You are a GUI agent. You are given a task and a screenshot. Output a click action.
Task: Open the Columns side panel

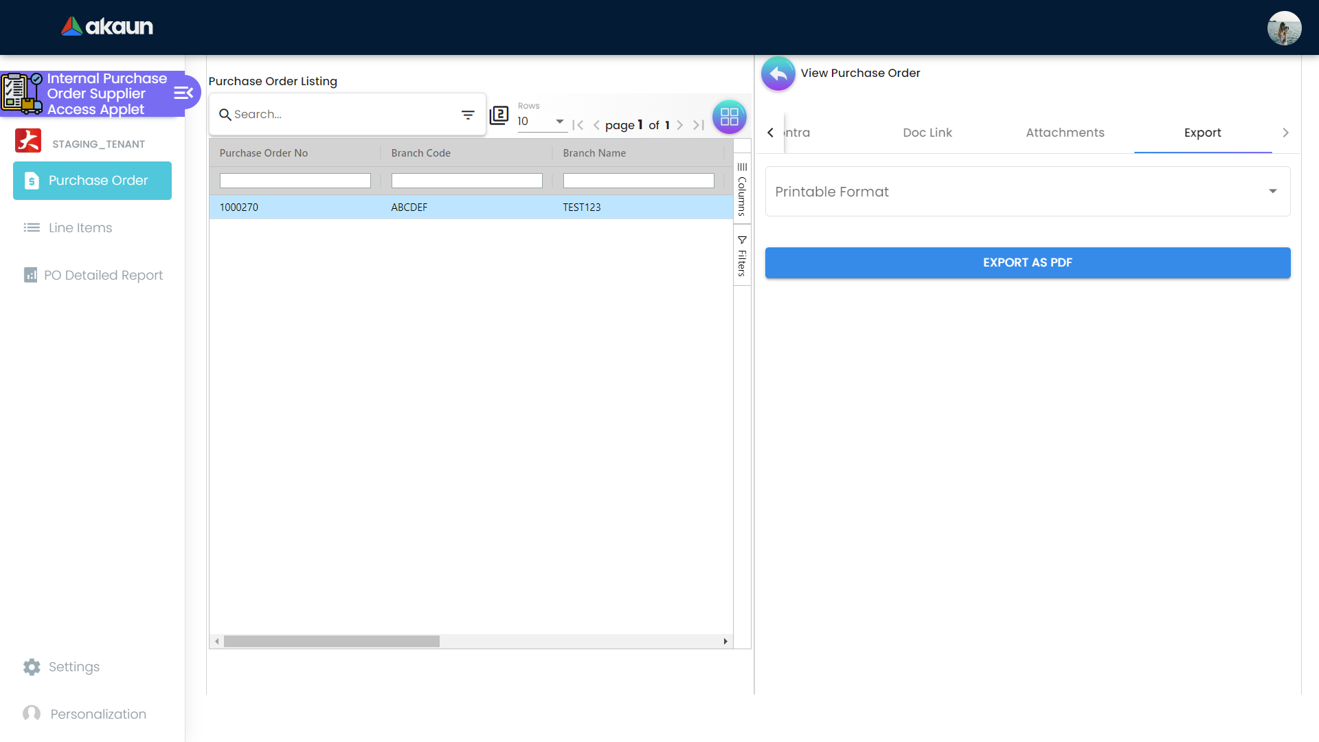click(x=742, y=189)
